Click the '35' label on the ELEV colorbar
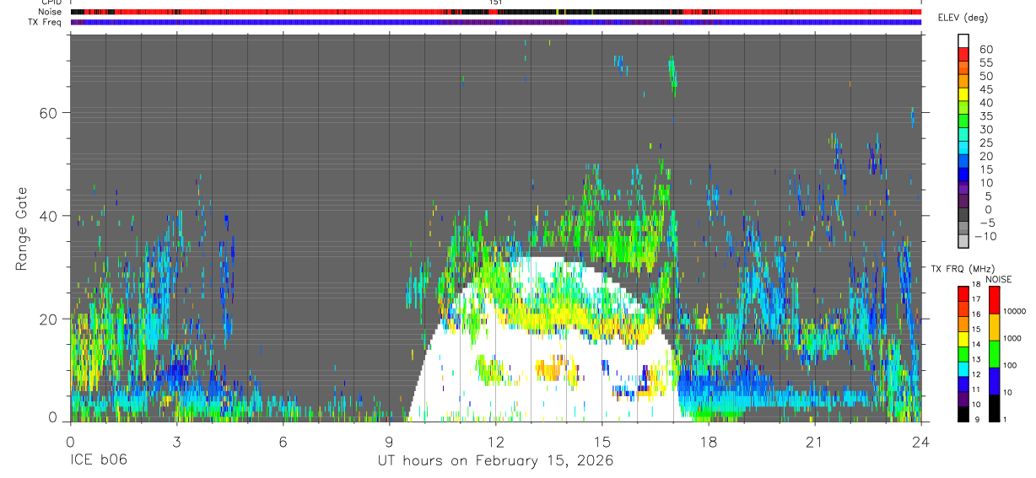This screenshot has height=478, width=1036. coord(985,116)
